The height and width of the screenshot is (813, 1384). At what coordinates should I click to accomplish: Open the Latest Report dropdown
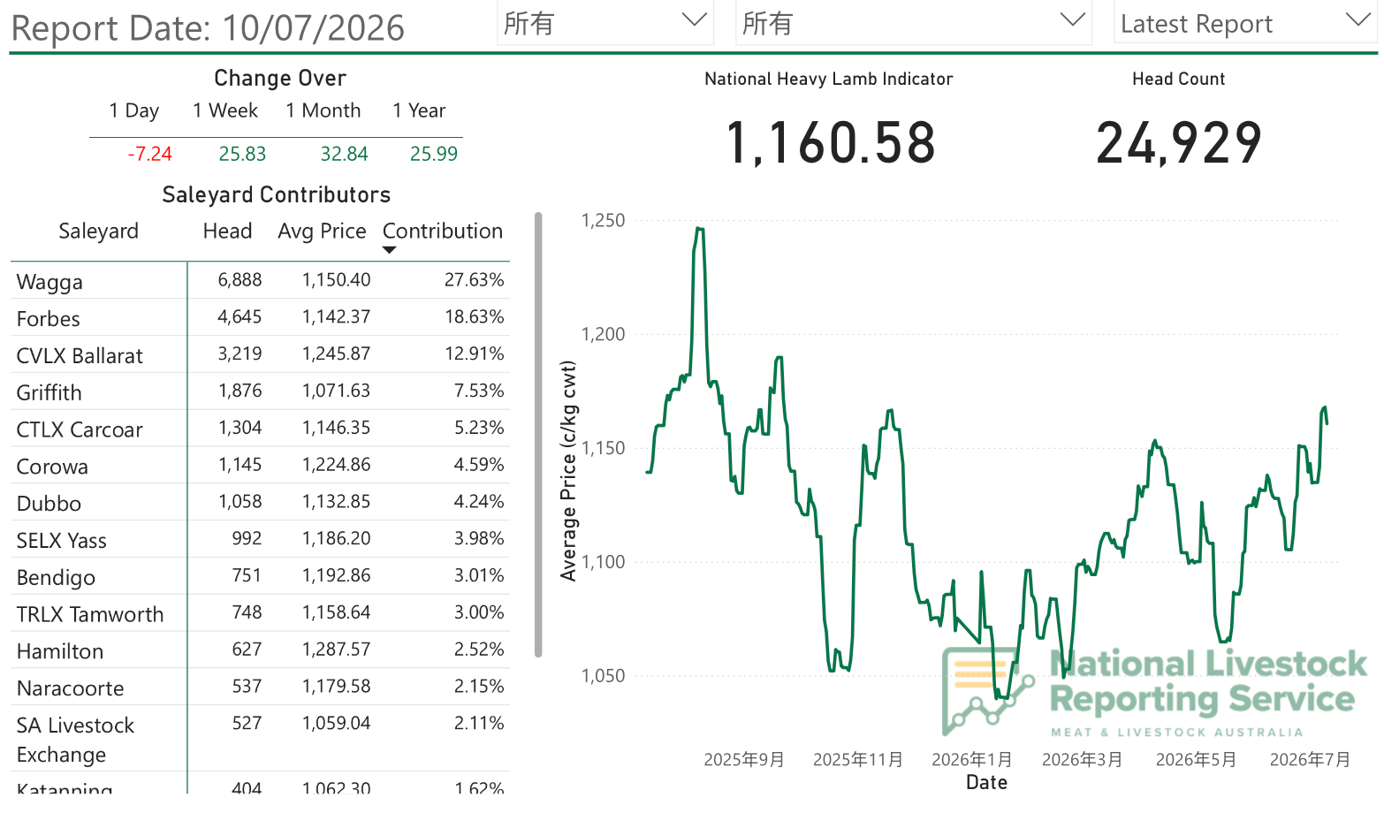[x=1245, y=23]
